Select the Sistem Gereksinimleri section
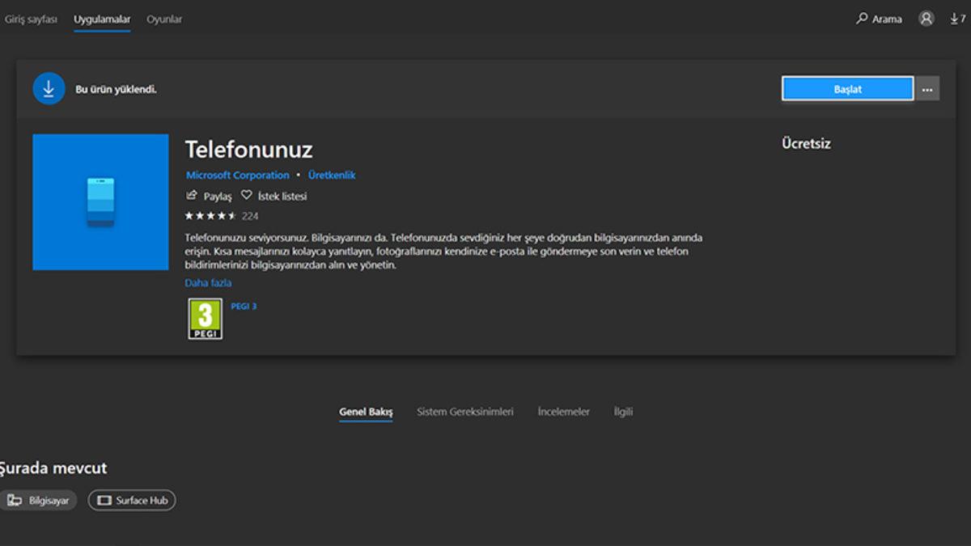 465,411
